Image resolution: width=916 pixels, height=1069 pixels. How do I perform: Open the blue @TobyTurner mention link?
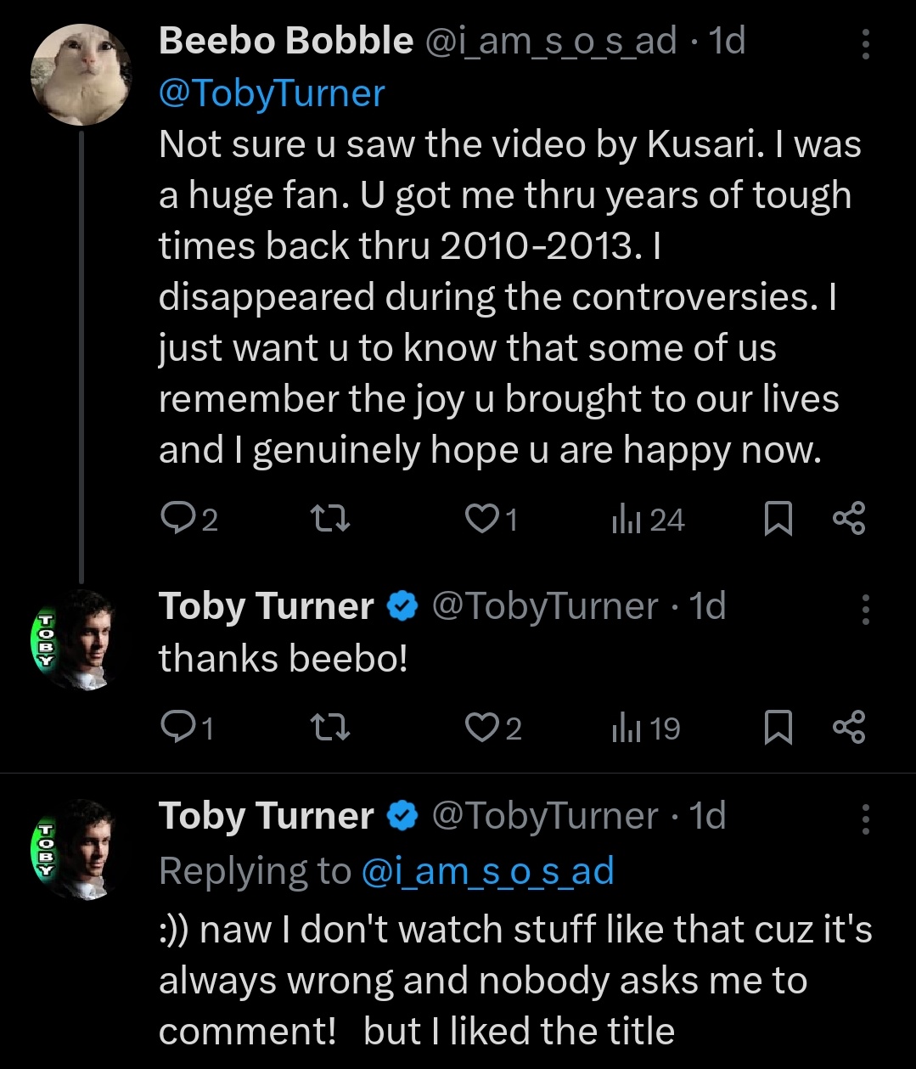tap(272, 93)
